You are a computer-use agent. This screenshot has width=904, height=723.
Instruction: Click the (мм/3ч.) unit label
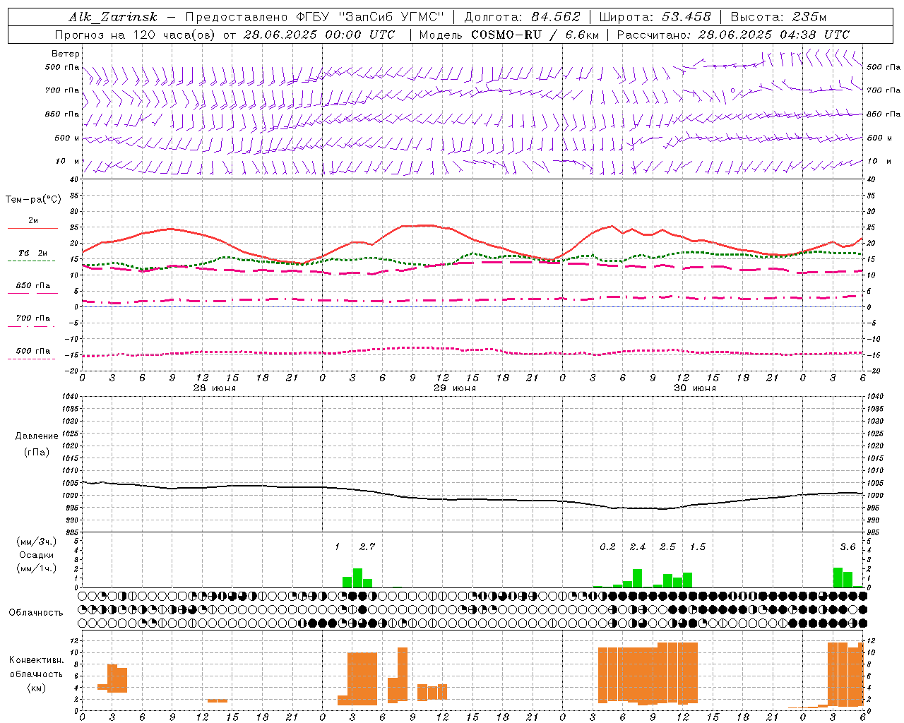coord(36,542)
